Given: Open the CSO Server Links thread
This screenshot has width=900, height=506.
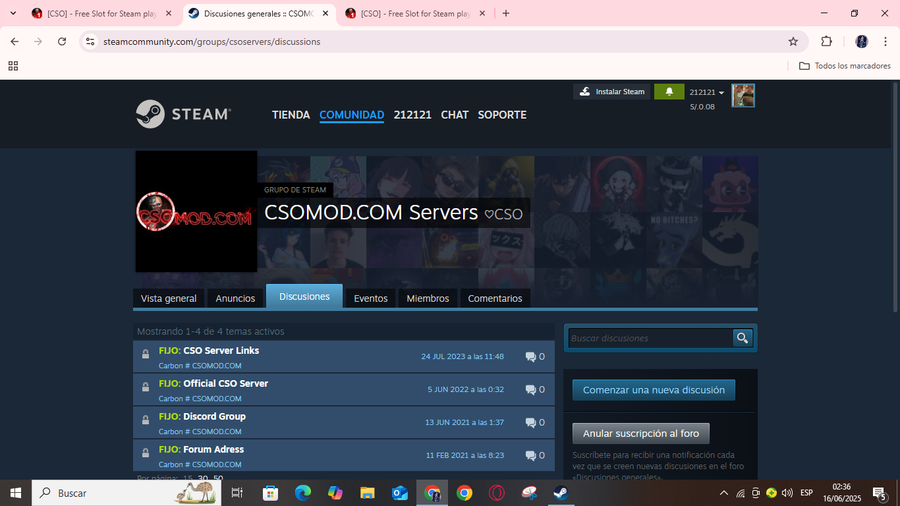Looking at the screenshot, I should pyautogui.click(x=221, y=351).
